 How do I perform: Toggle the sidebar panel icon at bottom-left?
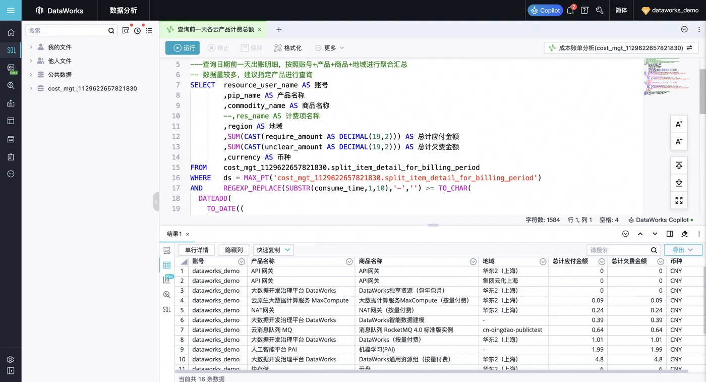11,371
